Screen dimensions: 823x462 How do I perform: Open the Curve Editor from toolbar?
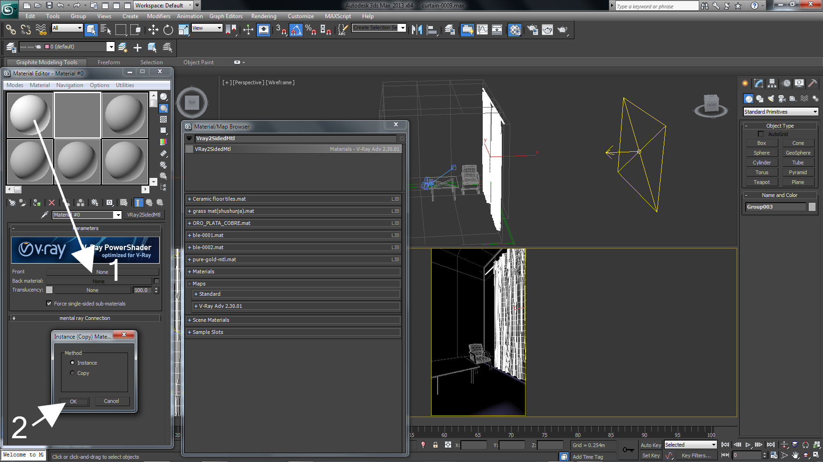pos(482,30)
